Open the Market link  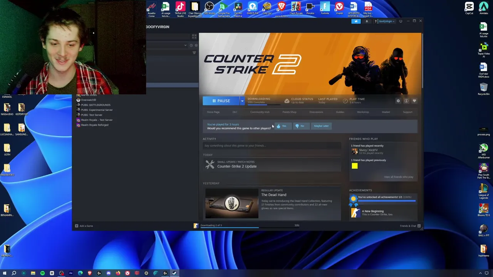[x=386, y=112]
